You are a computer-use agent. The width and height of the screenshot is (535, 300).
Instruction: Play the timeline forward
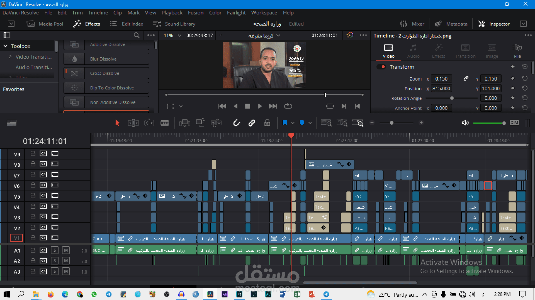(x=259, y=106)
